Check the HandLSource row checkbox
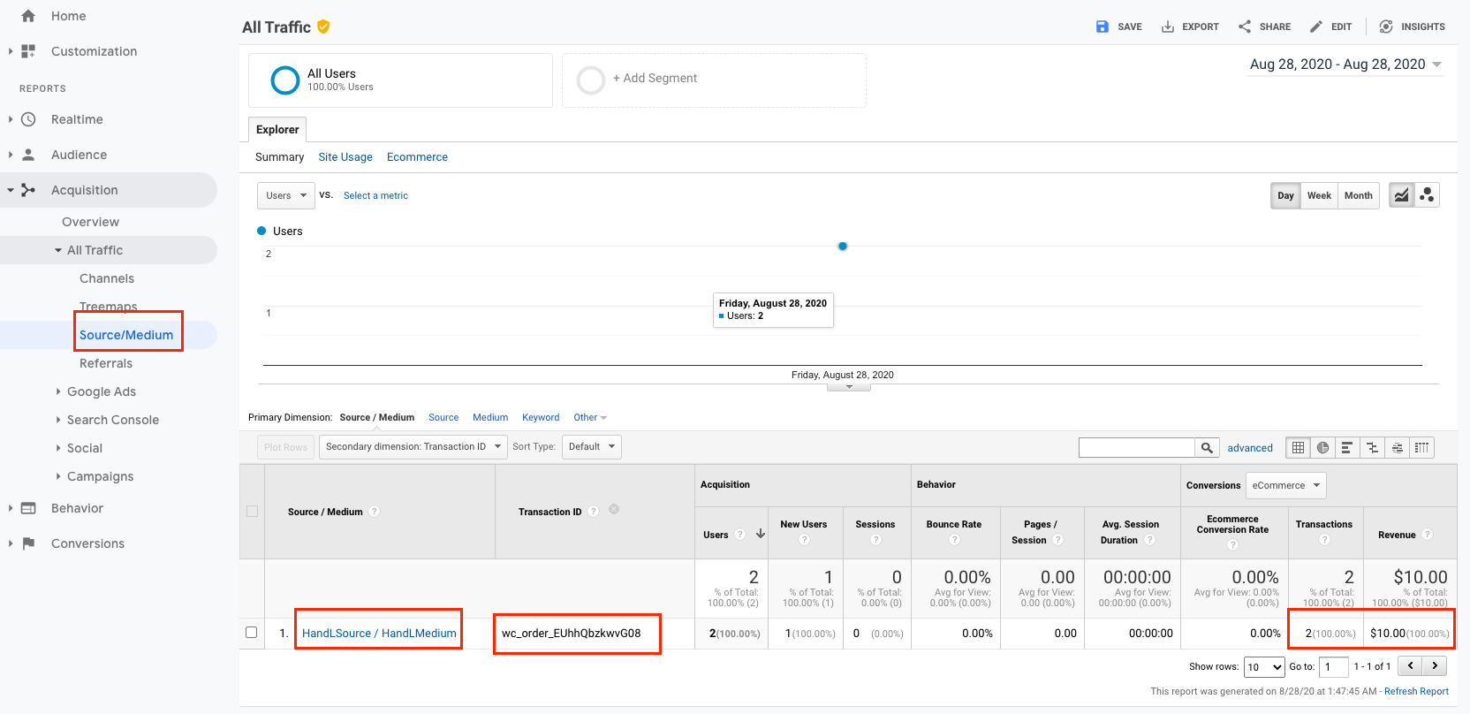This screenshot has height=714, width=1470. pos(252,633)
